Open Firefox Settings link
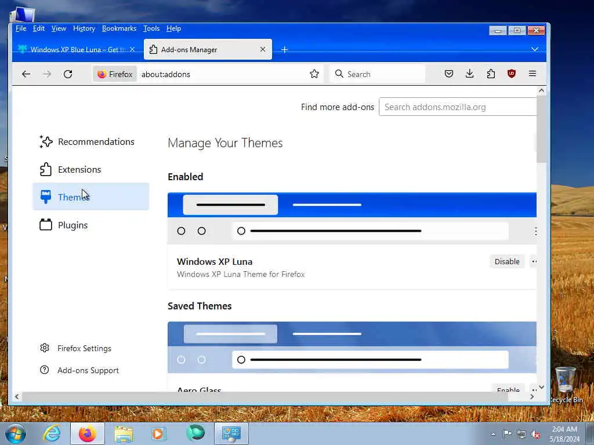This screenshot has height=445, width=594. [x=84, y=348]
